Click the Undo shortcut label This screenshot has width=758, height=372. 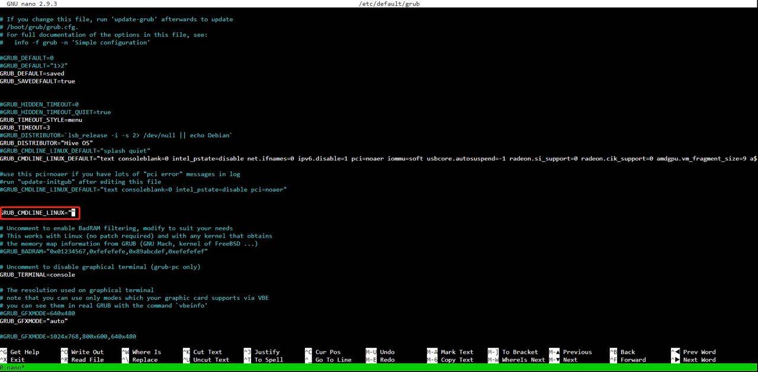pyautogui.click(x=387, y=352)
